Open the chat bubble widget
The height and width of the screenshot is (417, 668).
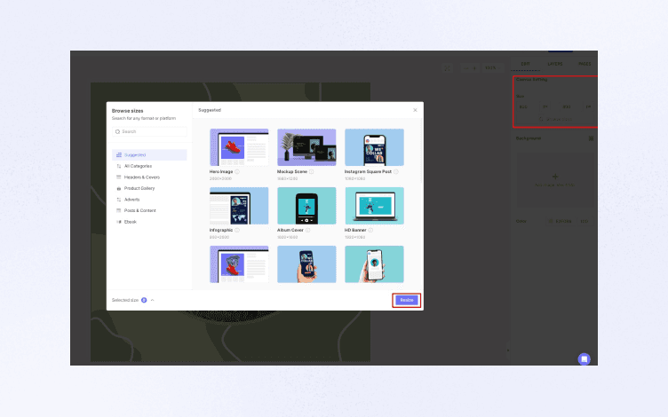(x=584, y=359)
